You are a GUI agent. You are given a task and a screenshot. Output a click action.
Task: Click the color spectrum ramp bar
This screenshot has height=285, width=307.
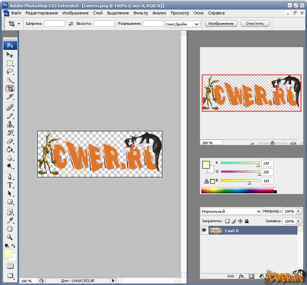(x=237, y=190)
